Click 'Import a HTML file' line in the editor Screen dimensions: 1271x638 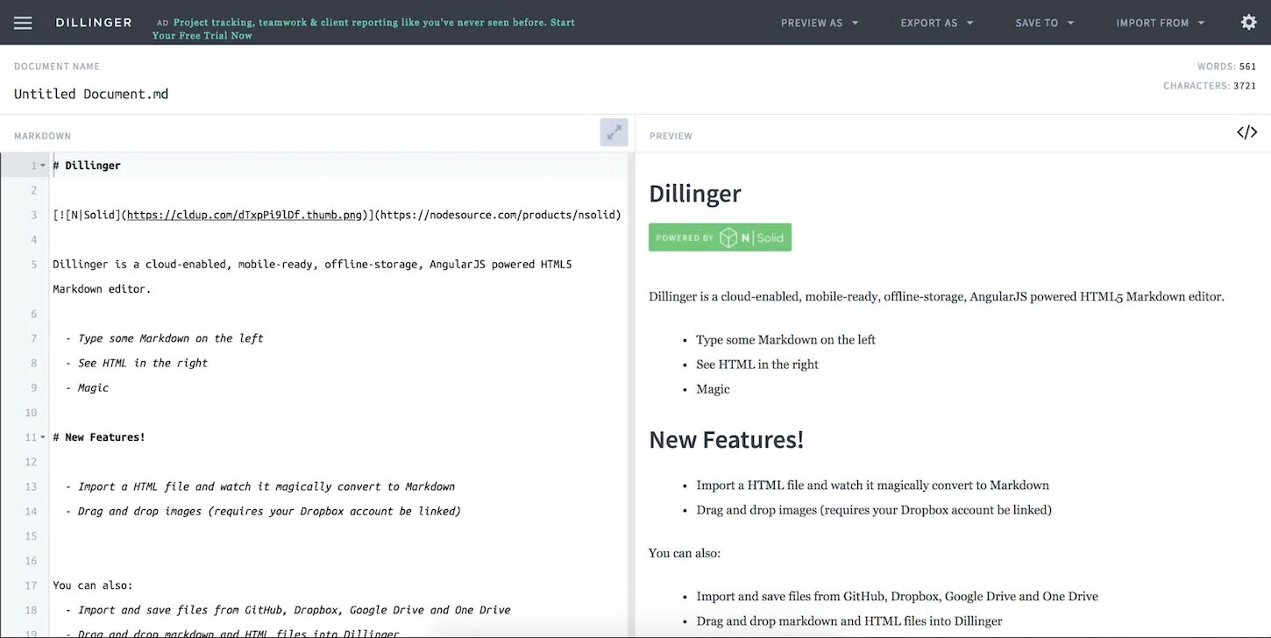click(x=259, y=486)
